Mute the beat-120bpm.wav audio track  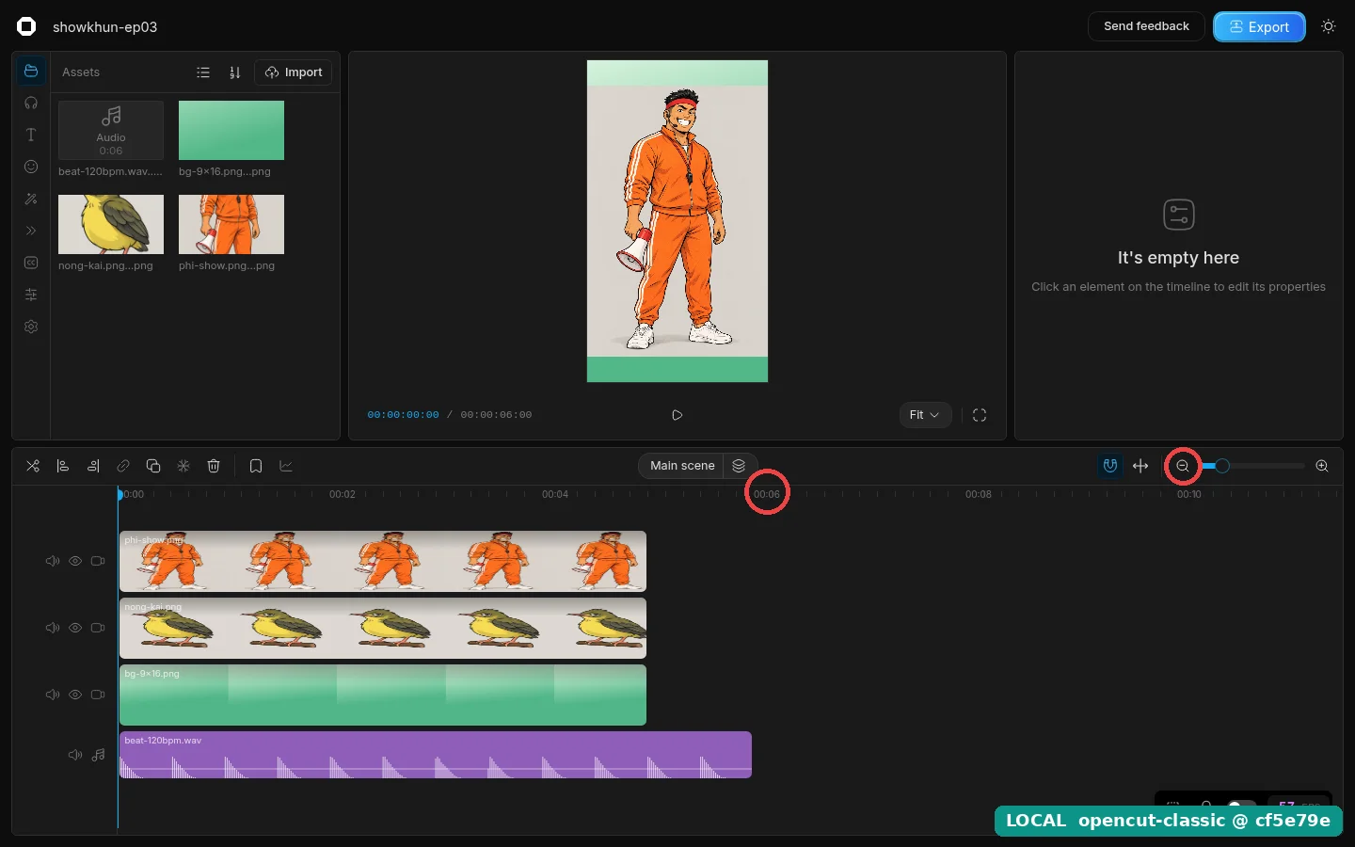click(75, 755)
